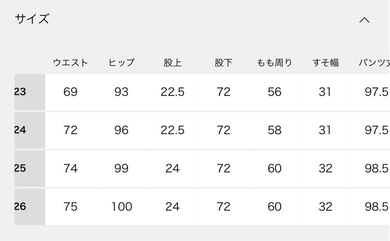Viewport: 390px width, 241px height.
Task: Select the size 26 row label
Action: click(x=21, y=206)
